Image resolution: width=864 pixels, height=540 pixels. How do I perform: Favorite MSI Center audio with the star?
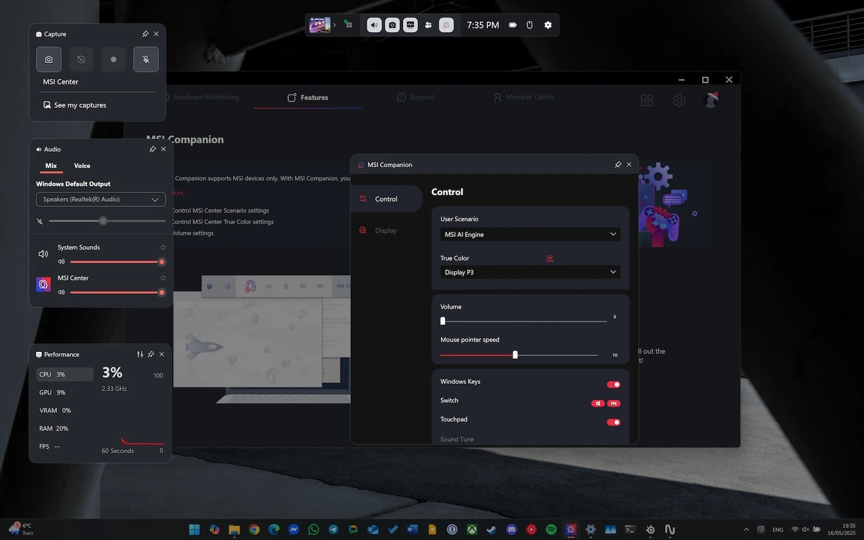pyautogui.click(x=163, y=278)
